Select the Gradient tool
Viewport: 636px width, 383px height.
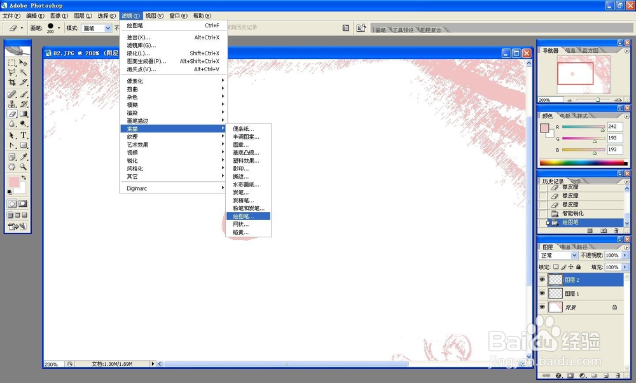coord(23,114)
